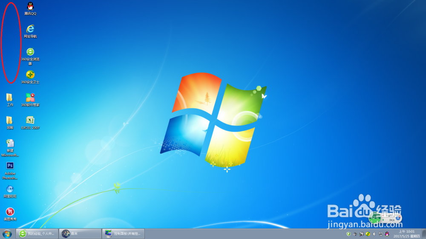Select the folder icon above EXCEL 2007's row left
The image size is (426, 239).
[10, 123]
